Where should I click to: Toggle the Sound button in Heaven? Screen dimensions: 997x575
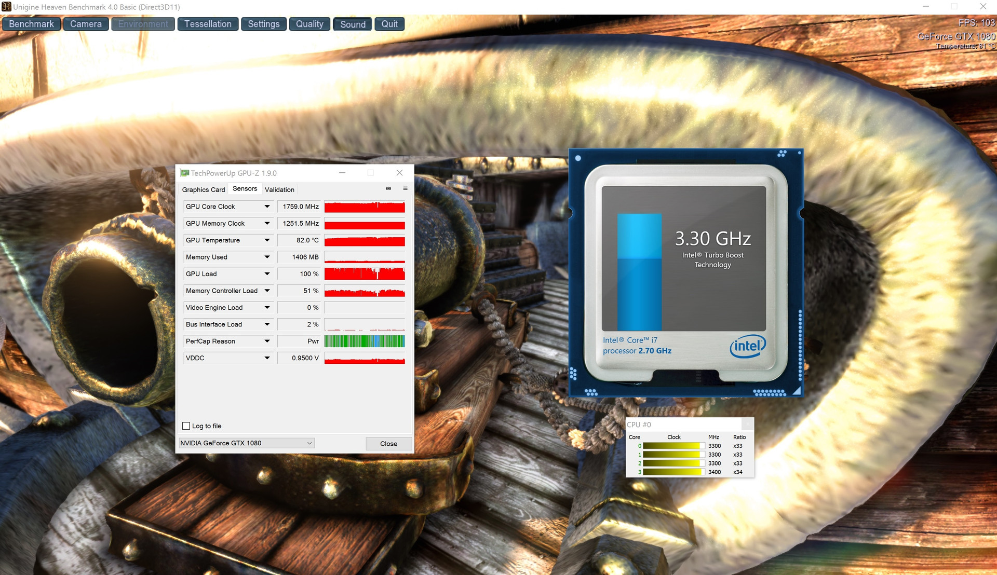pos(353,24)
